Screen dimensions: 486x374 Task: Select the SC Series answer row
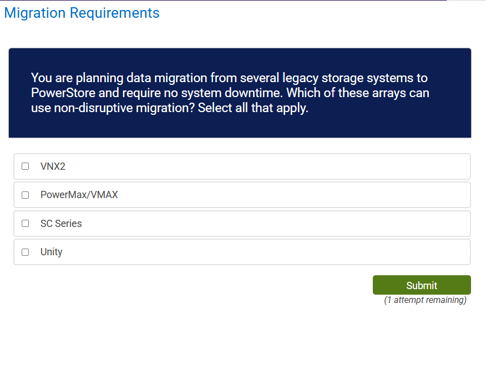241,223
